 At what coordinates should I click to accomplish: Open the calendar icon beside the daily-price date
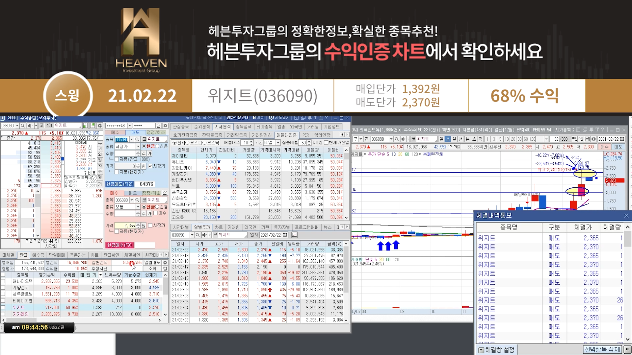(x=285, y=235)
